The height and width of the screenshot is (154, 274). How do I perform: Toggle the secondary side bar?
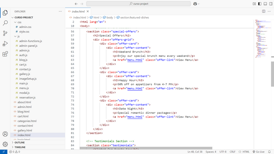(x=271, y=4)
